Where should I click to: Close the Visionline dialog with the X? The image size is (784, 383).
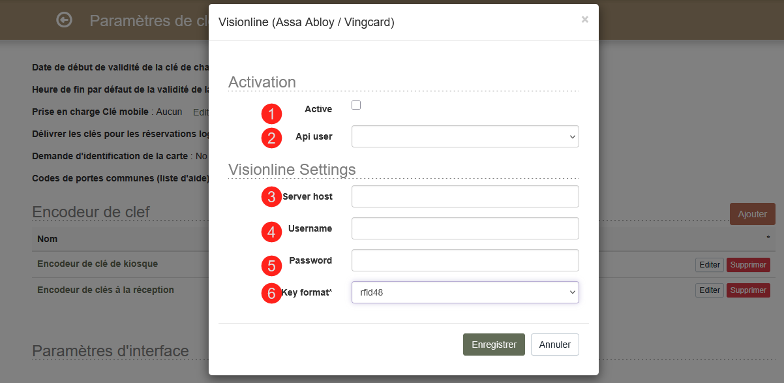tap(584, 20)
